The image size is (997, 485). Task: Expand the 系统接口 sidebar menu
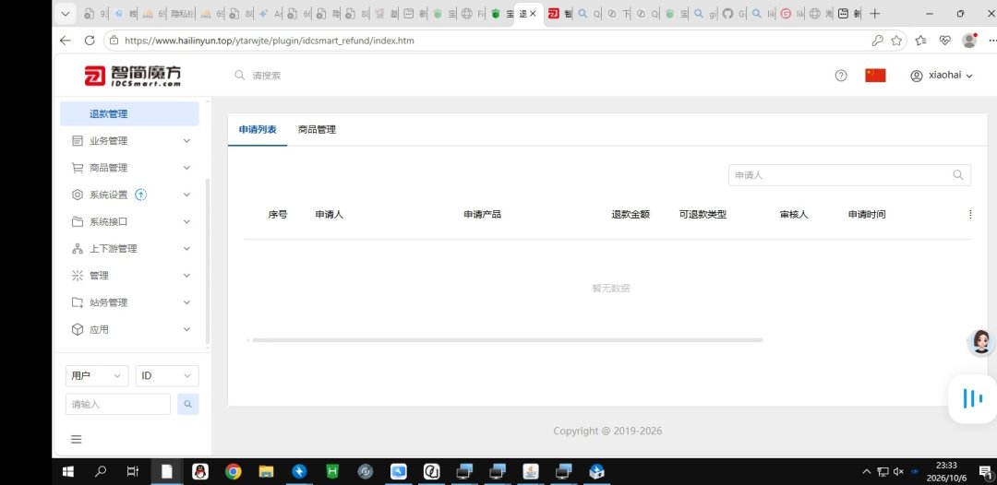pos(132,222)
